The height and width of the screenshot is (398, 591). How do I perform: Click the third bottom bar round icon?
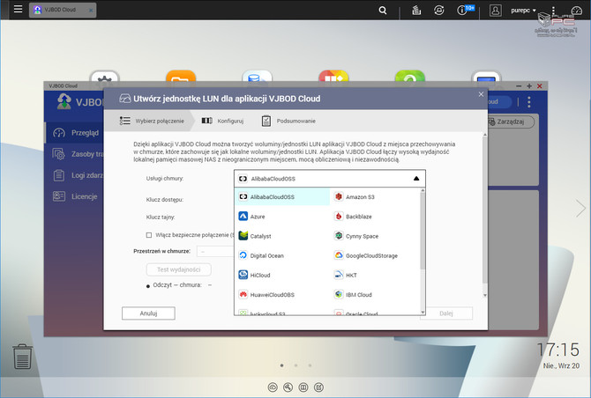point(303,387)
